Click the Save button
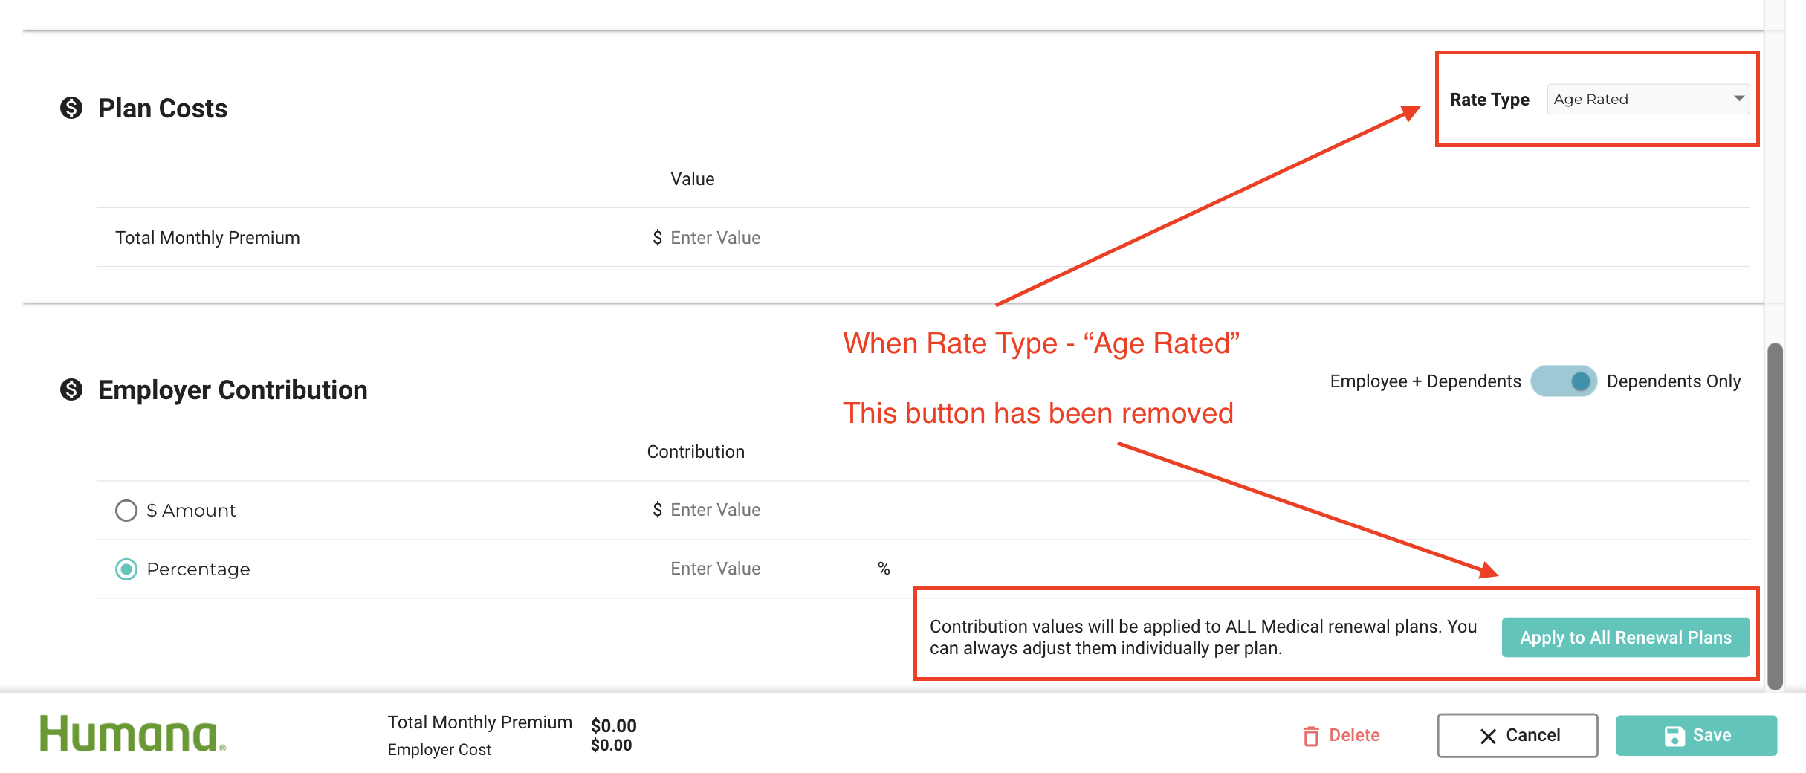This screenshot has width=1806, height=773. pyautogui.click(x=1696, y=736)
